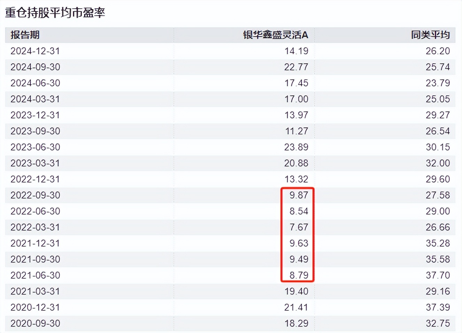Select the date 2023-06-30
Screen dimensions: 462x333
(x=35, y=147)
